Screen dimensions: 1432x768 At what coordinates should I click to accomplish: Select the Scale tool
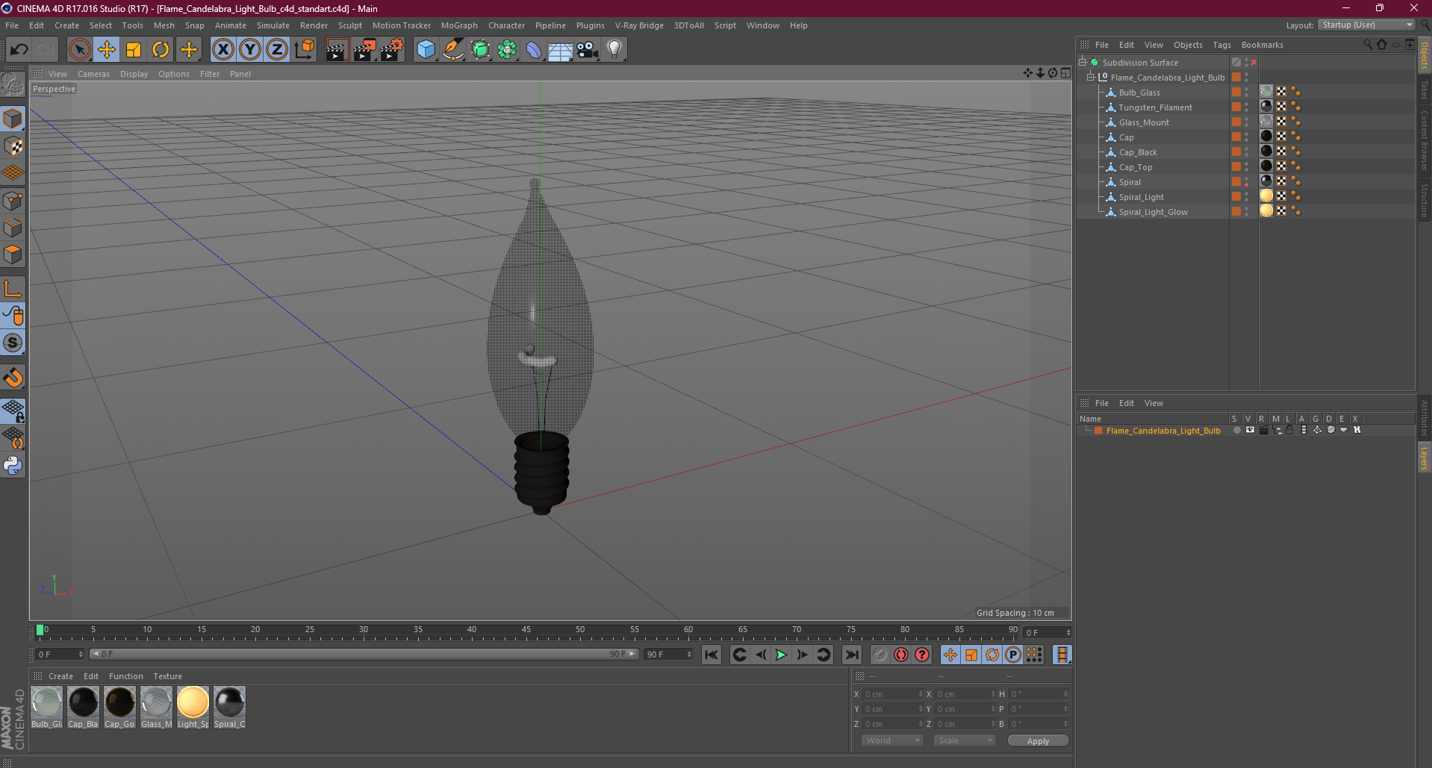[x=134, y=50]
